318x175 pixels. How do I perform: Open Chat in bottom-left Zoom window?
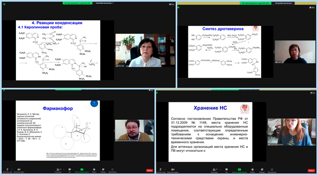pyautogui.click(x=69, y=170)
